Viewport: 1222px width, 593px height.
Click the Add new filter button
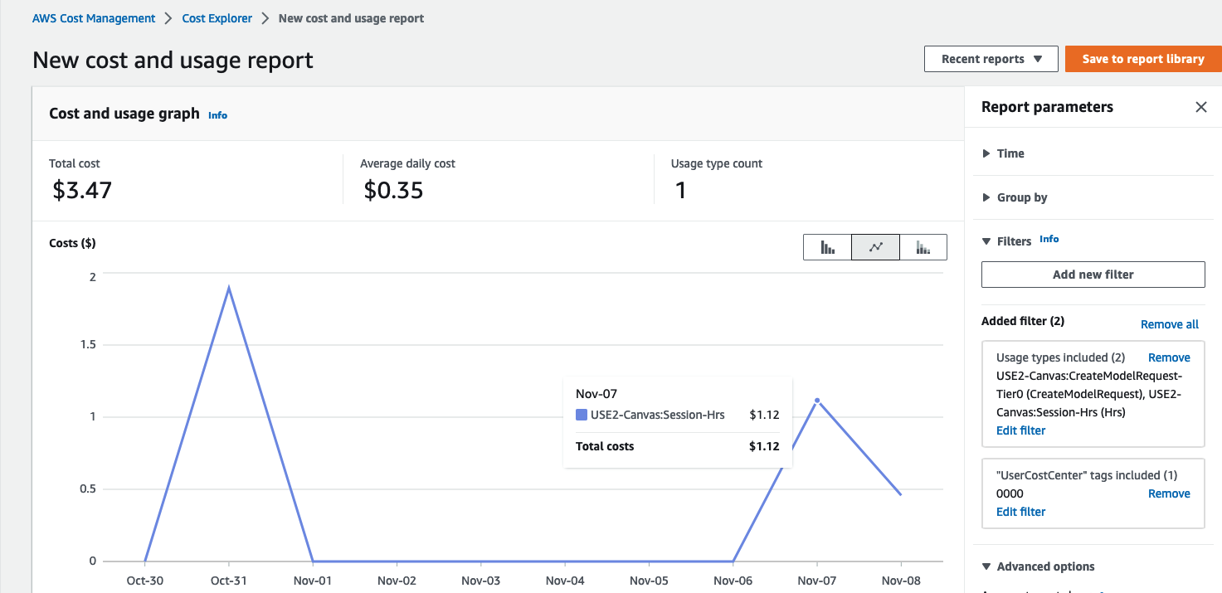point(1093,275)
